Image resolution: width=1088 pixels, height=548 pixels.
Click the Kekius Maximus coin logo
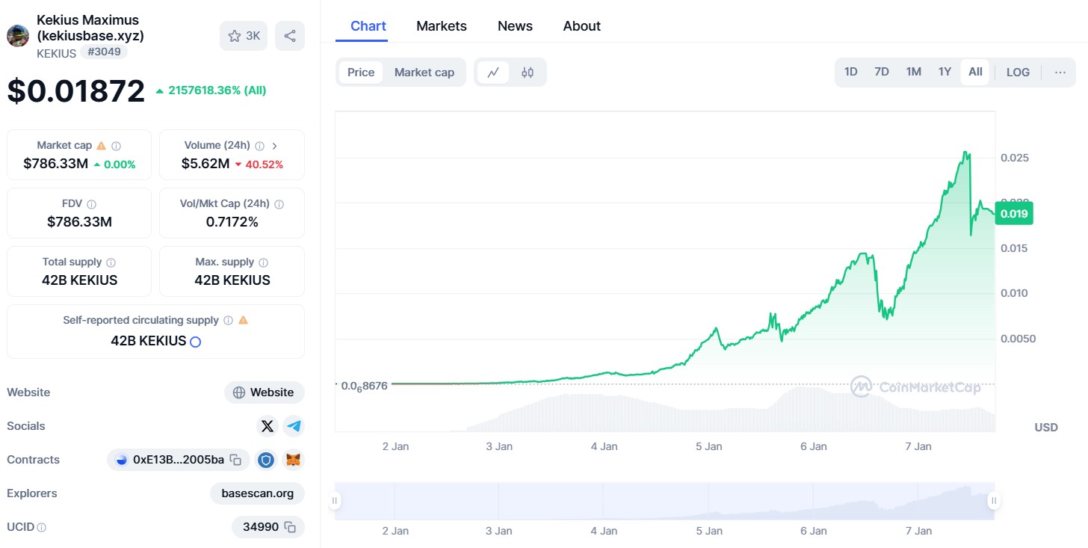pyautogui.click(x=18, y=36)
